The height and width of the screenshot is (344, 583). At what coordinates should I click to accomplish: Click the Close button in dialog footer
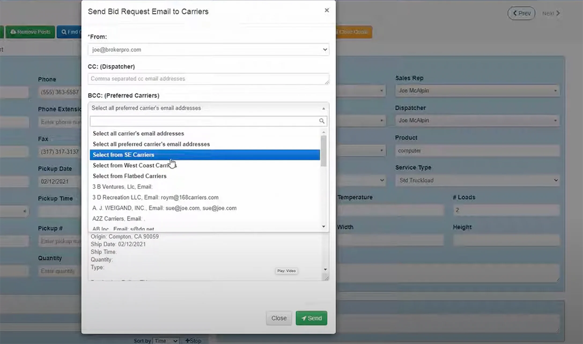tap(279, 318)
